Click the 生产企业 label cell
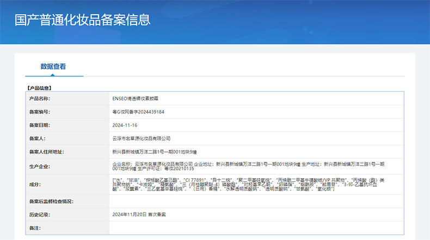 (x=67, y=166)
